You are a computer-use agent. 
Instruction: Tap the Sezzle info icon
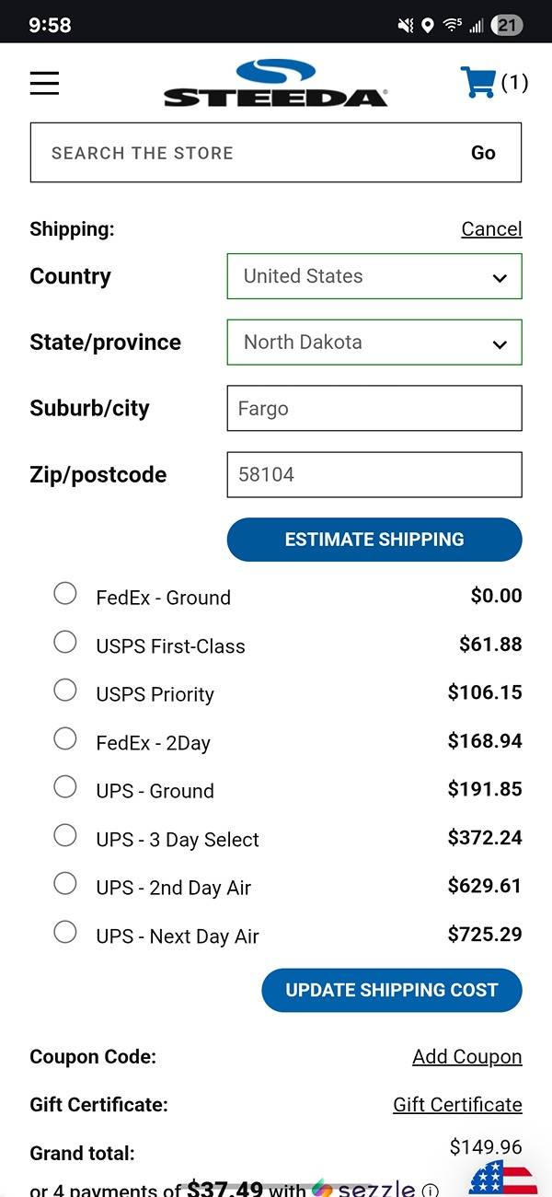click(x=430, y=1190)
